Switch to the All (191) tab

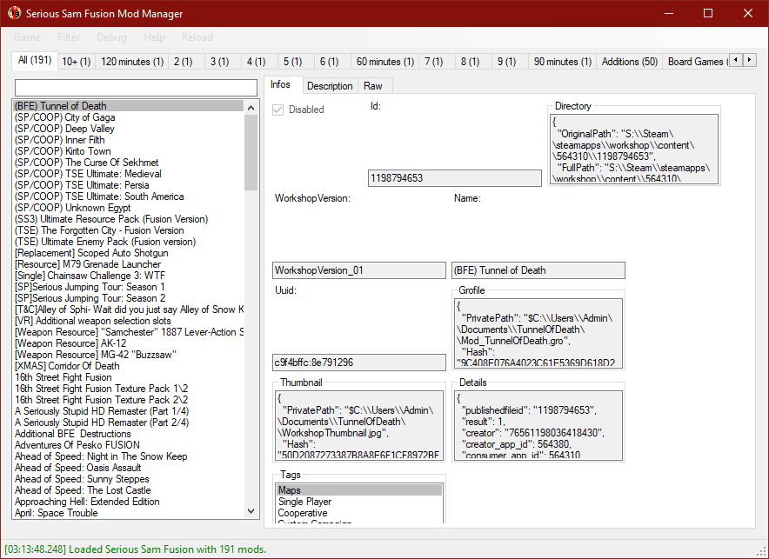click(35, 60)
